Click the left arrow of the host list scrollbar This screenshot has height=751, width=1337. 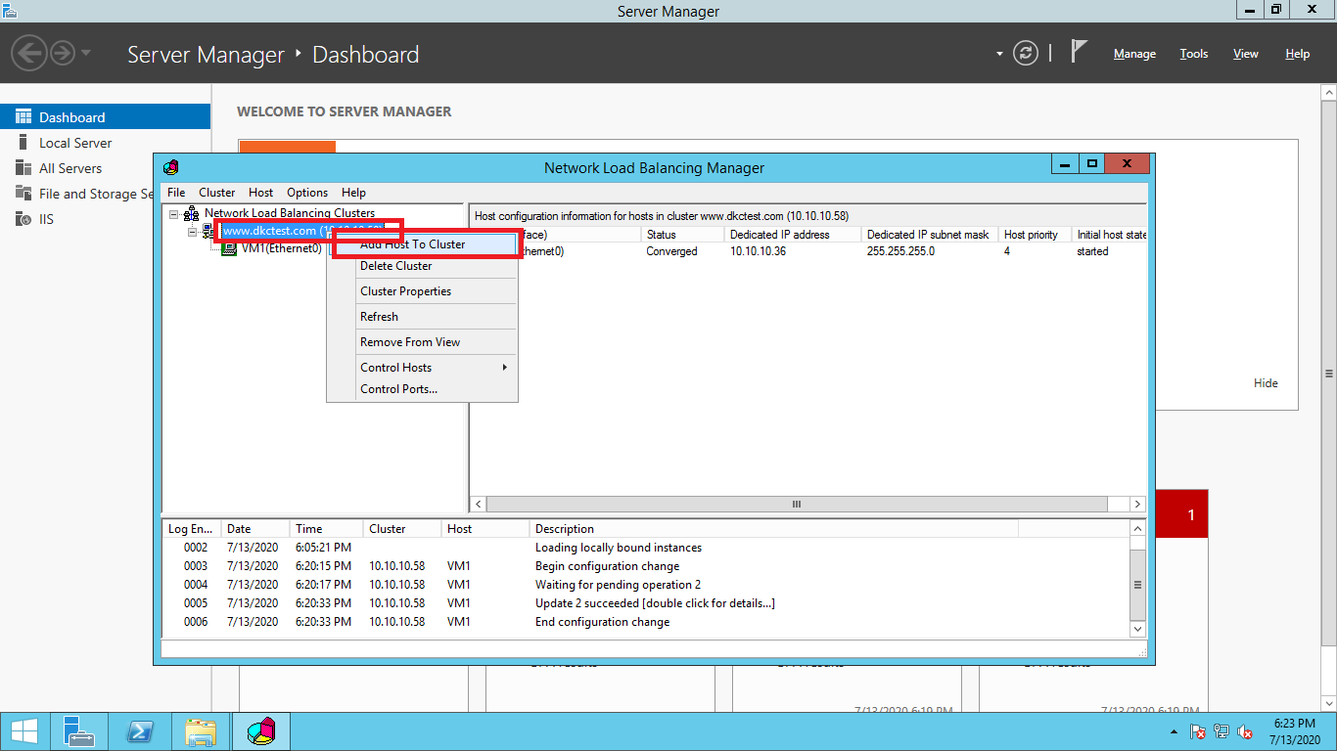pyautogui.click(x=479, y=505)
